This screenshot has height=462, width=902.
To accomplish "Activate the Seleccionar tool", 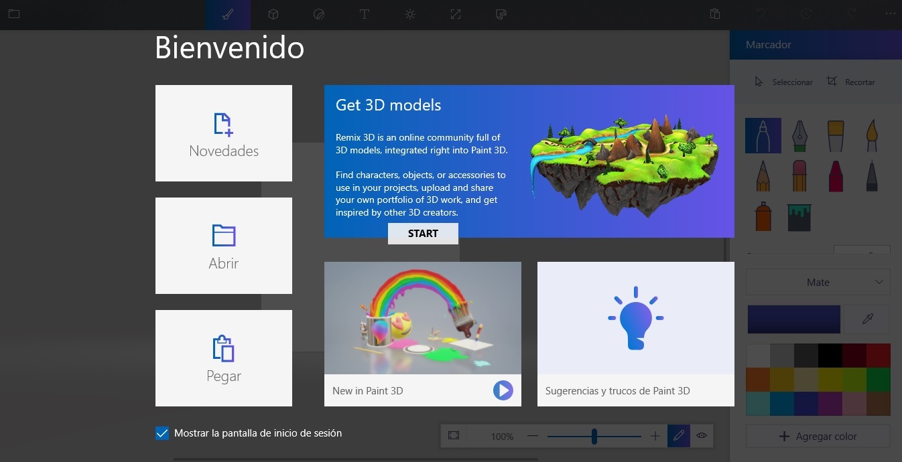I will (x=784, y=82).
